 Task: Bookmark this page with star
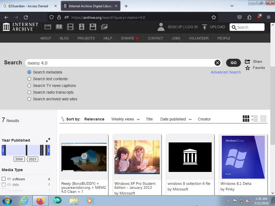pyautogui.click(x=214, y=17)
